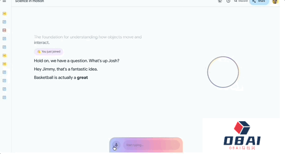Open the Discord link in header
This screenshot has height=154, width=285.
click(x=241, y=1)
